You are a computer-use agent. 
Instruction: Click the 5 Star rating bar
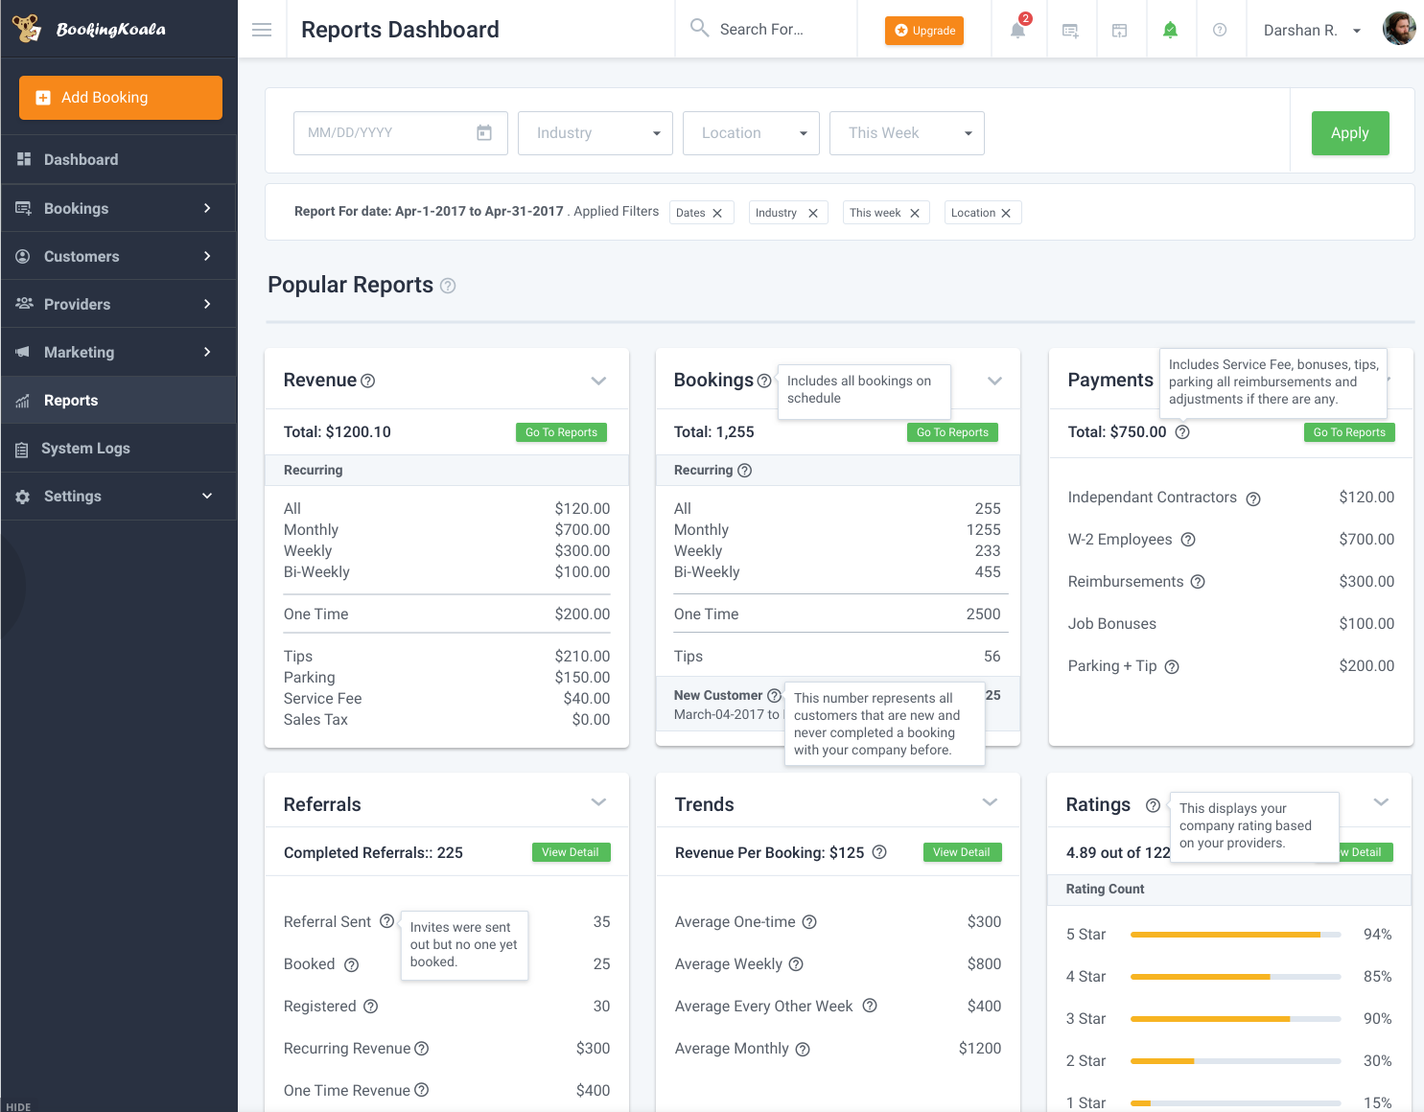[1235, 934]
